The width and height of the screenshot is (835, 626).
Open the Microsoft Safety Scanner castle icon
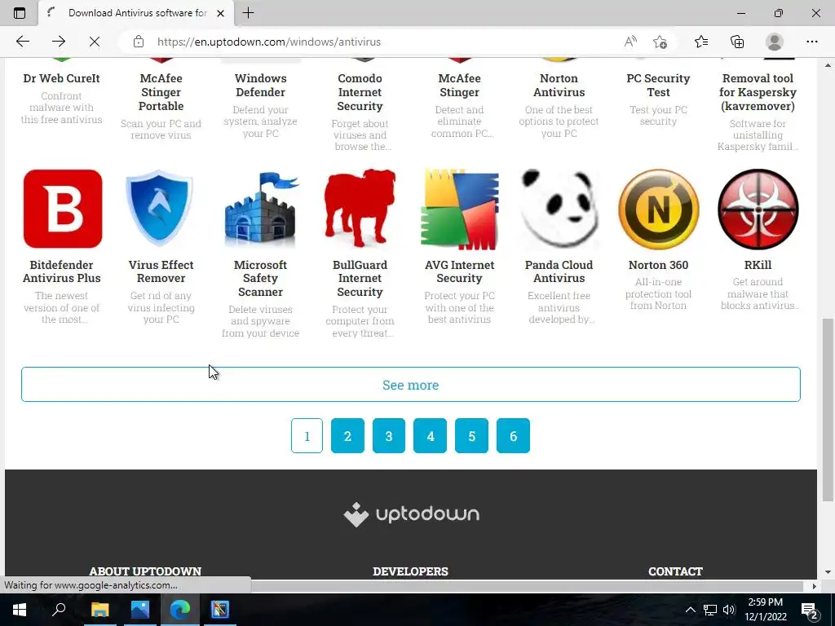(x=260, y=209)
